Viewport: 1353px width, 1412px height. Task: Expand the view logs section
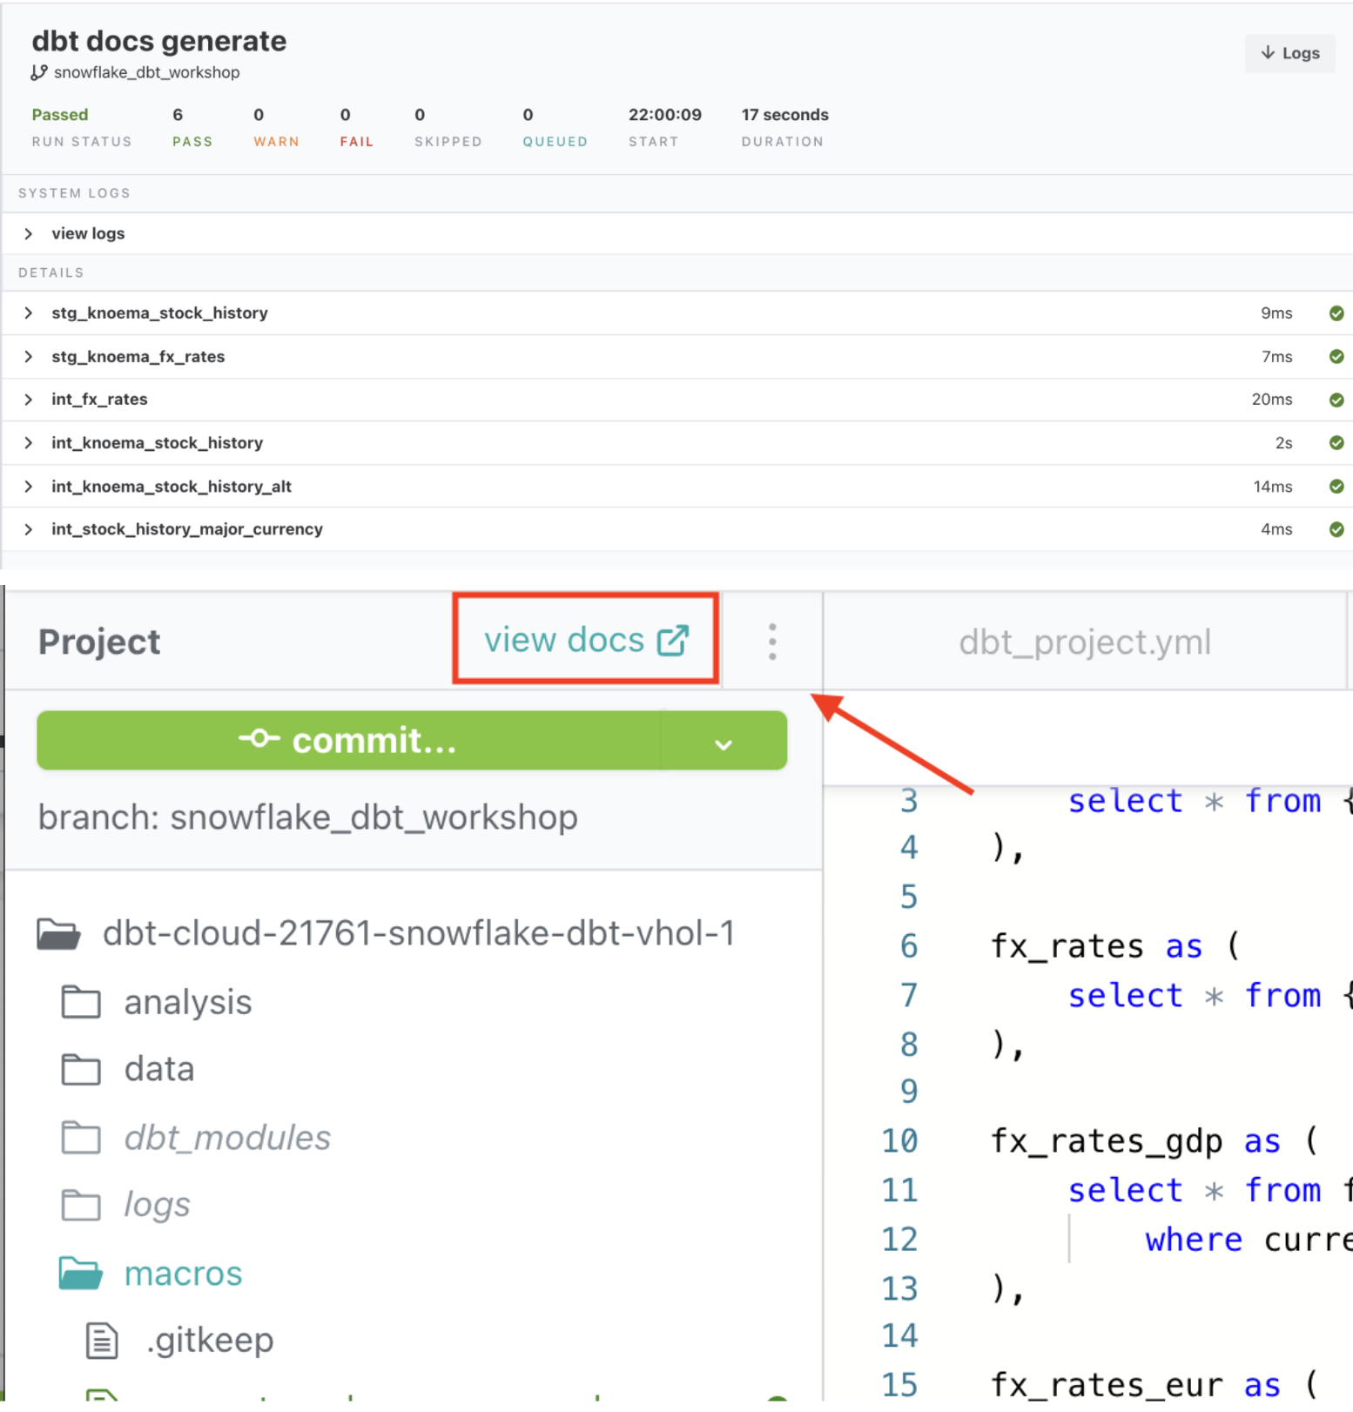click(x=29, y=233)
